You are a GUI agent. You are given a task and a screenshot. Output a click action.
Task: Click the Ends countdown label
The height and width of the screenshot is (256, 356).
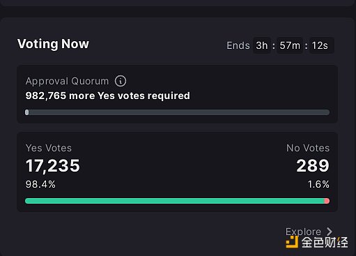[x=238, y=45]
